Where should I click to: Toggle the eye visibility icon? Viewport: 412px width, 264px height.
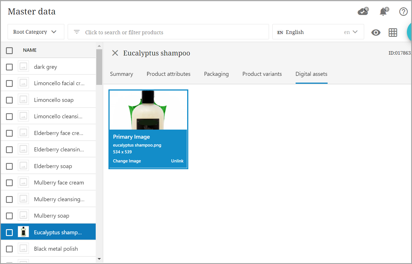coord(376,33)
